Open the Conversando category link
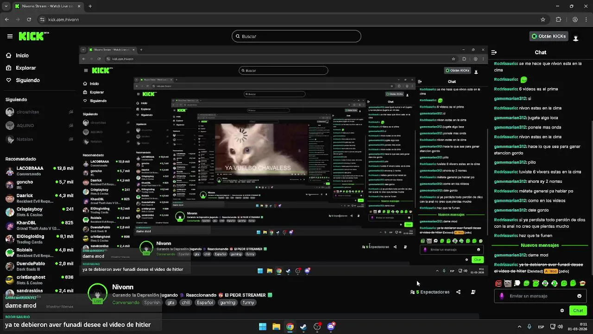 (x=126, y=302)
